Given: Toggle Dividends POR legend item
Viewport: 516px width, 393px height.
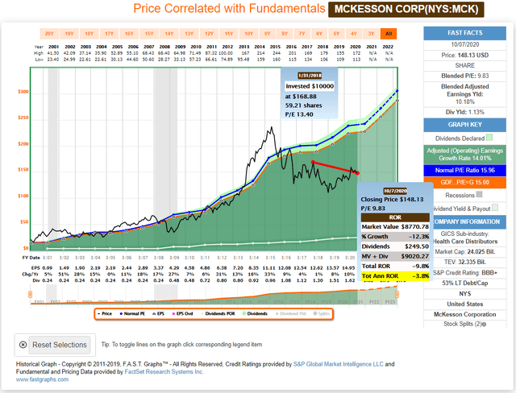Looking at the screenshot, I should (x=218, y=313).
